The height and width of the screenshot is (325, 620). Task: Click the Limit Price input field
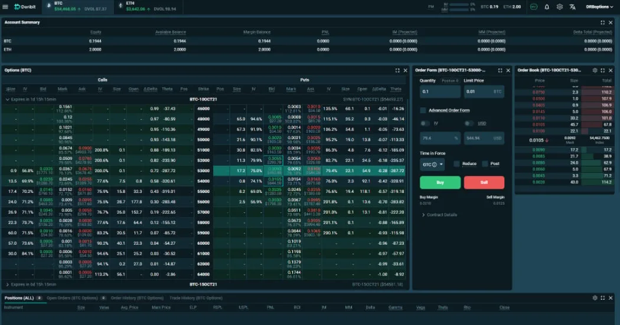[484, 91]
